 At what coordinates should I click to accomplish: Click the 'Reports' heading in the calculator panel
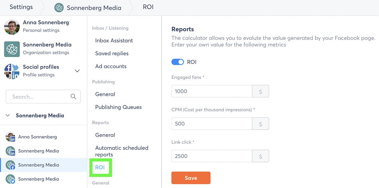tap(183, 29)
